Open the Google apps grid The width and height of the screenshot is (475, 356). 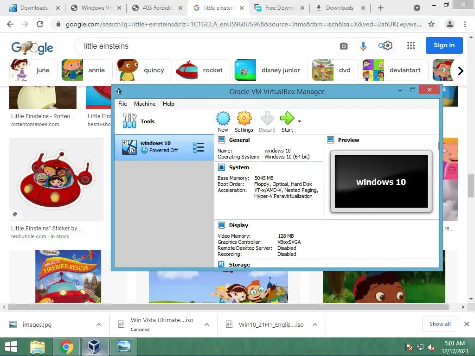411,45
